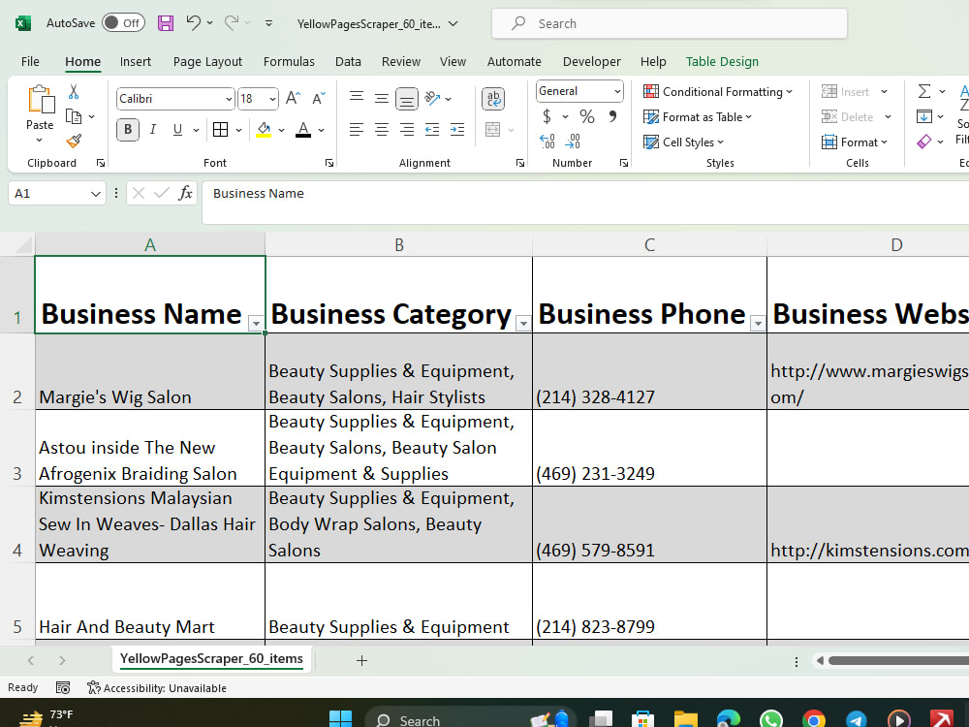This screenshot has height=727, width=969.
Task: Open the General number format dropdown
Action: click(616, 91)
